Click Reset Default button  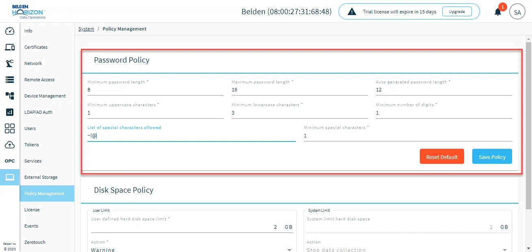coord(442,156)
